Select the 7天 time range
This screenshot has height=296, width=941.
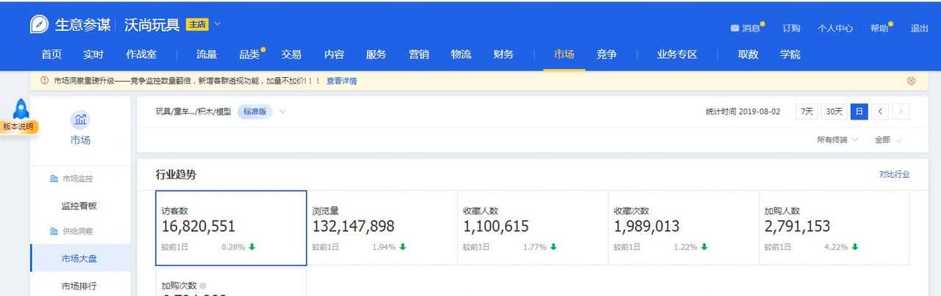pos(807,112)
